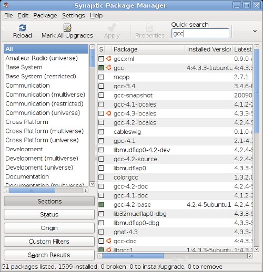The width and height of the screenshot is (263, 272).
Task: Click the Ubuntu logo next to gcc-doc
Action: coord(108,241)
